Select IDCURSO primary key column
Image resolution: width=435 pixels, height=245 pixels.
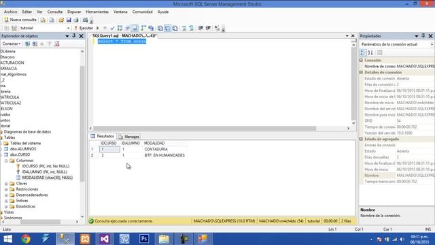(x=46, y=166)
